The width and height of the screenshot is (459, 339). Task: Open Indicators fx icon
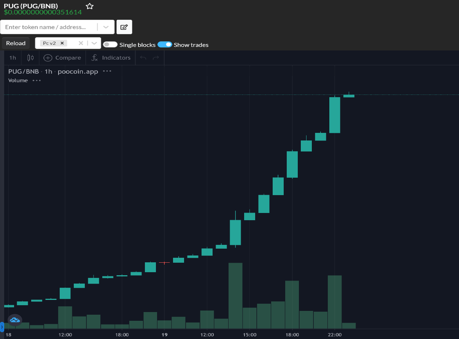coord(94,58)
